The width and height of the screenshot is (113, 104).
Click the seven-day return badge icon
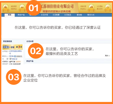pyautogui.click(x=108, y=8)
